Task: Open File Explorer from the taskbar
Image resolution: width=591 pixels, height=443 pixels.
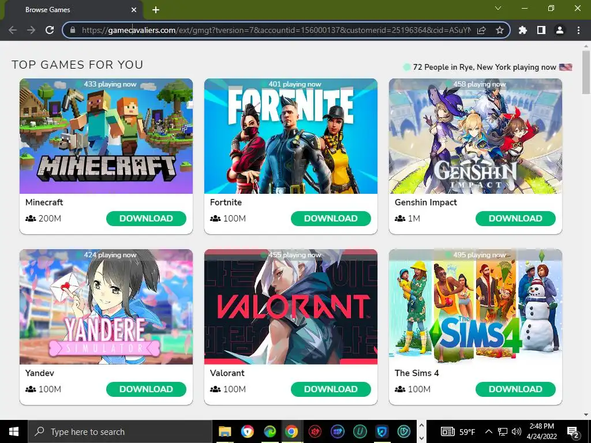Action: [x=225, y=431]
